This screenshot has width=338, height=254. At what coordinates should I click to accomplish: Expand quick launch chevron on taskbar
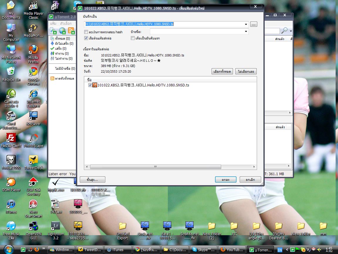click(x=43, y=248)
